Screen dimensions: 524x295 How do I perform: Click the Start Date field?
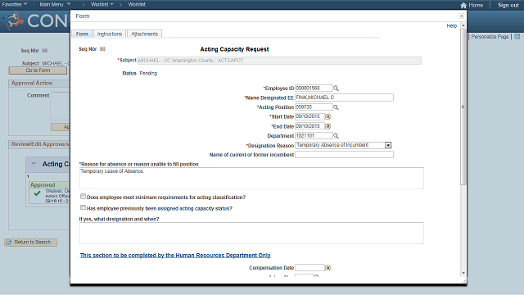pyautogui.click(x=309, y=116)
